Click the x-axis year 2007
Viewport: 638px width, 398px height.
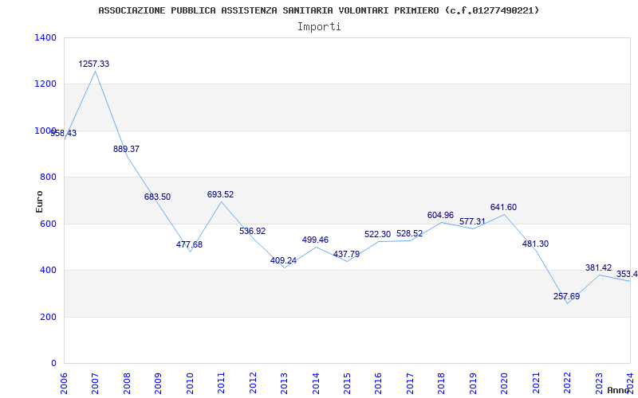point(95,383)
